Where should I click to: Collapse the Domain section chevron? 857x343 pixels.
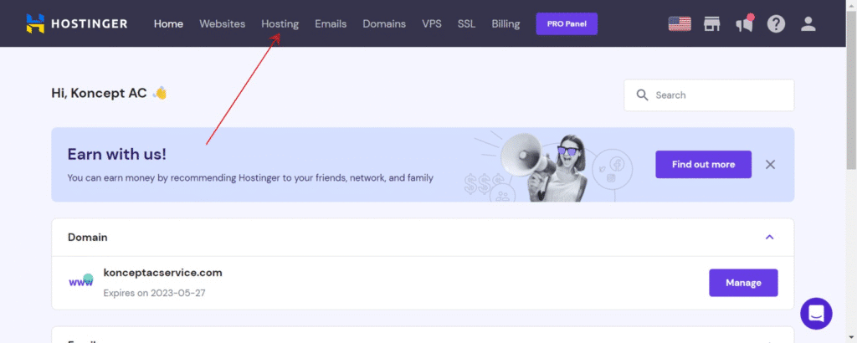click(770, 237)
